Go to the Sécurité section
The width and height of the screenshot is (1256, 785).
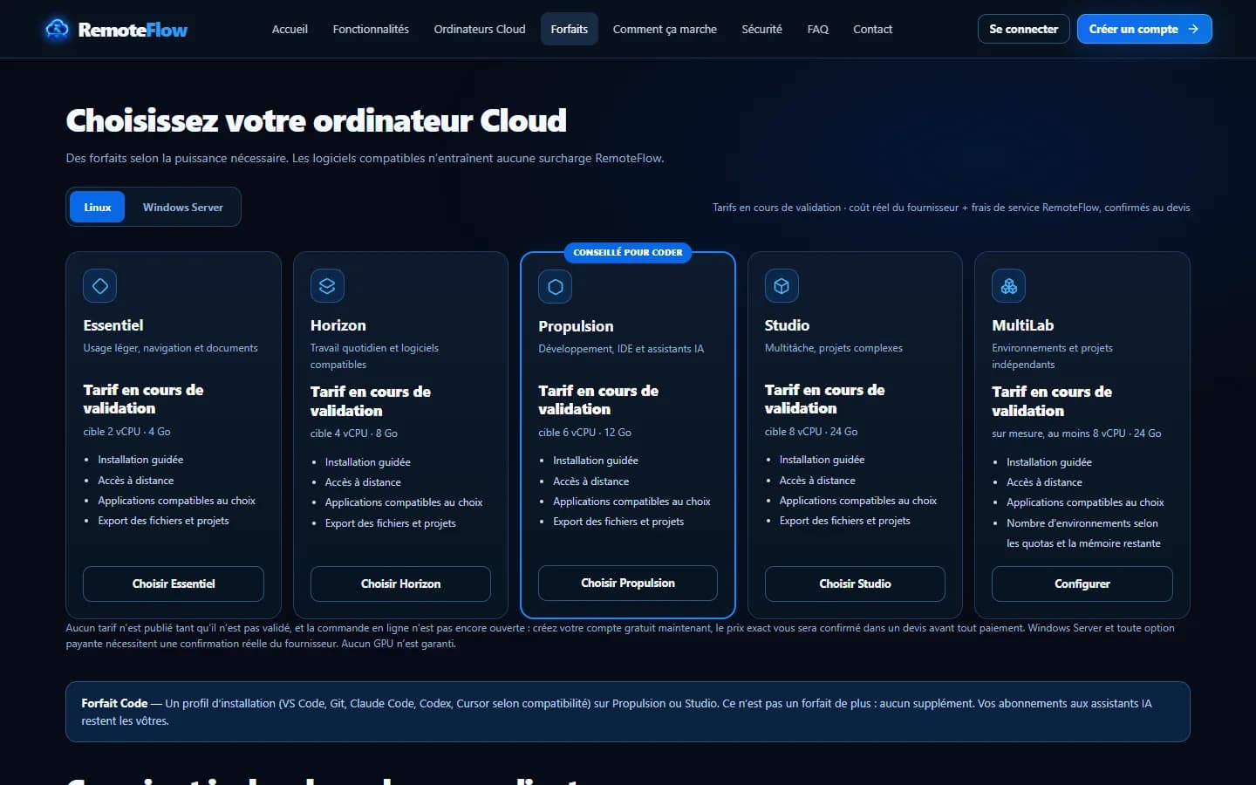click(762, 29)
